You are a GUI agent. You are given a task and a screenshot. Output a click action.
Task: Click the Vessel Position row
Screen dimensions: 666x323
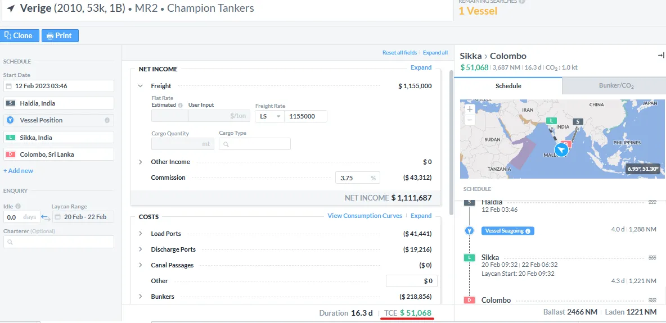coord(58,120)
